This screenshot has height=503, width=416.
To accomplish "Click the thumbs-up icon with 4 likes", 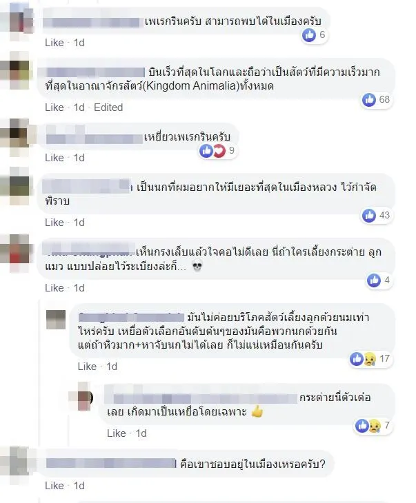I will (374, 280).
